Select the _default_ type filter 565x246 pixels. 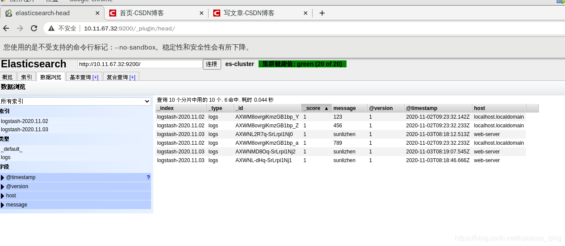(x=12, y=149)
